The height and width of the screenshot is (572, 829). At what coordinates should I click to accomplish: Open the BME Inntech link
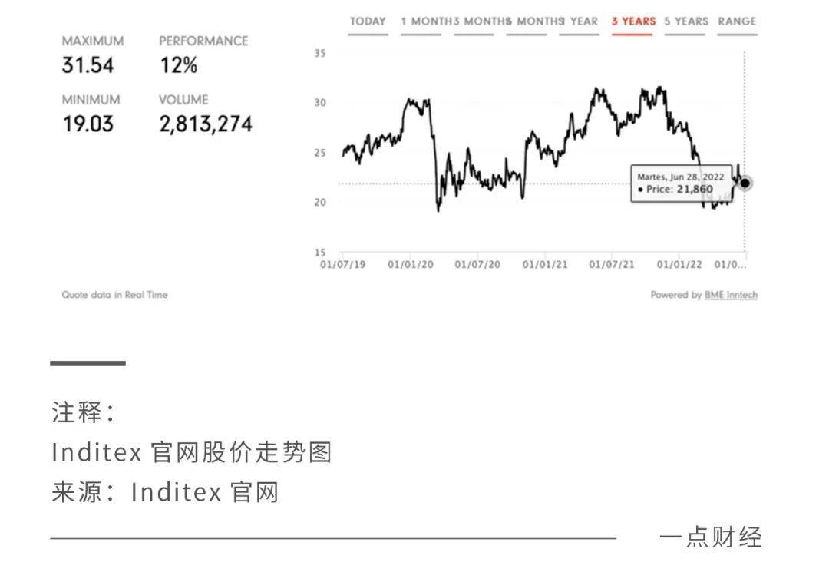tap(730, 294)
